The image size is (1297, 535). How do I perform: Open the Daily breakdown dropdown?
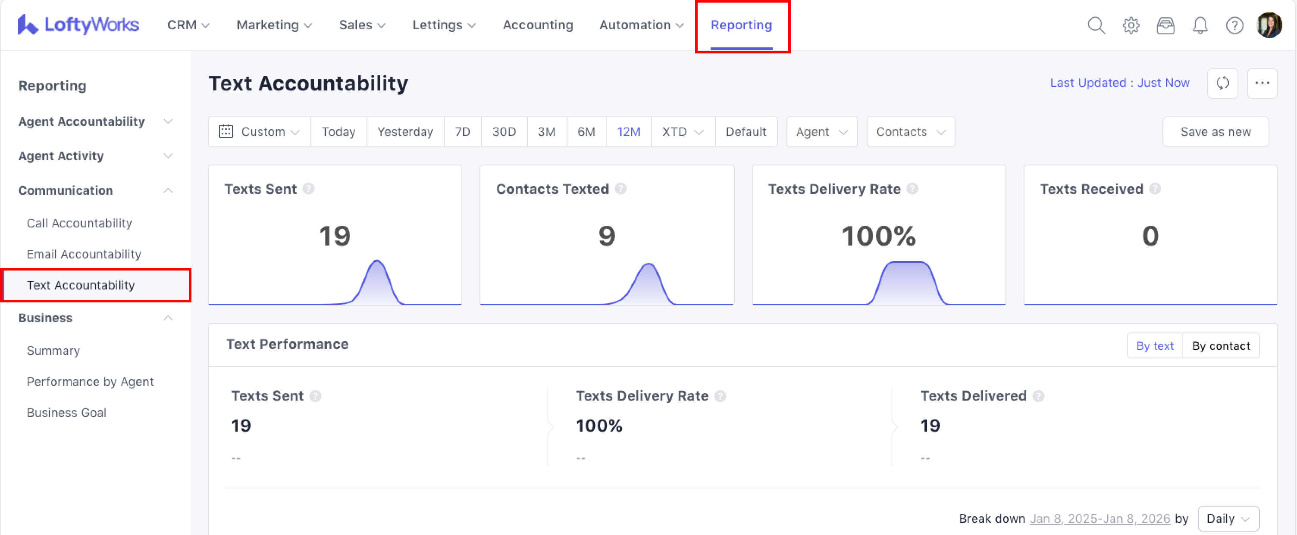1228,518
